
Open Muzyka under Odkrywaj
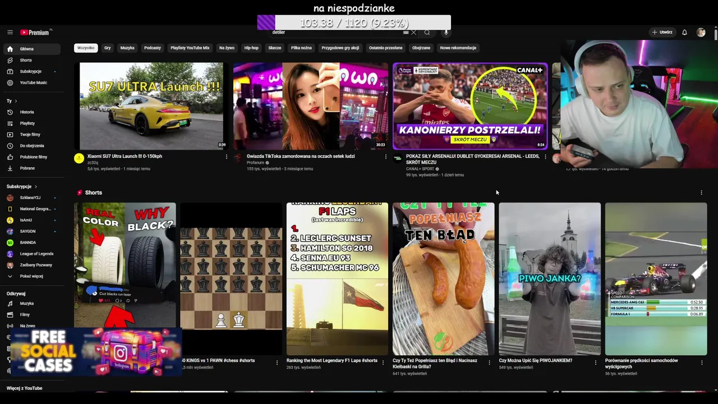(x=31, y=304)
